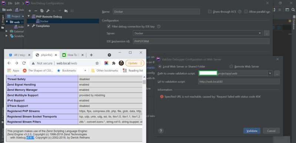Open help for the IDE key filter
The width and height of the screenshot is (296, 143).
[159, 27]
